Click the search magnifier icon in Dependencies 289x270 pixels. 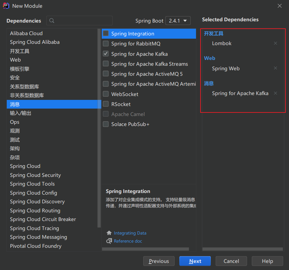pyautogui.click(x=52, y=21)
